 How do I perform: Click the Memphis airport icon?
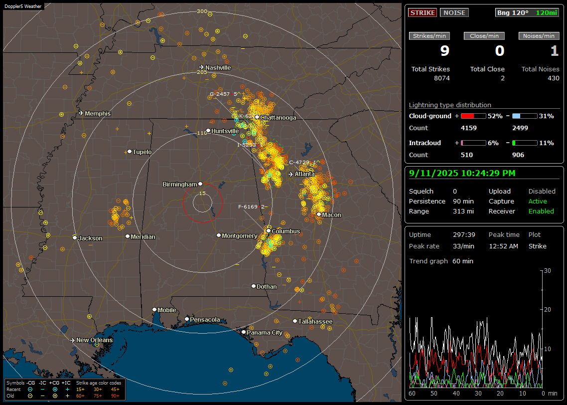81,113
